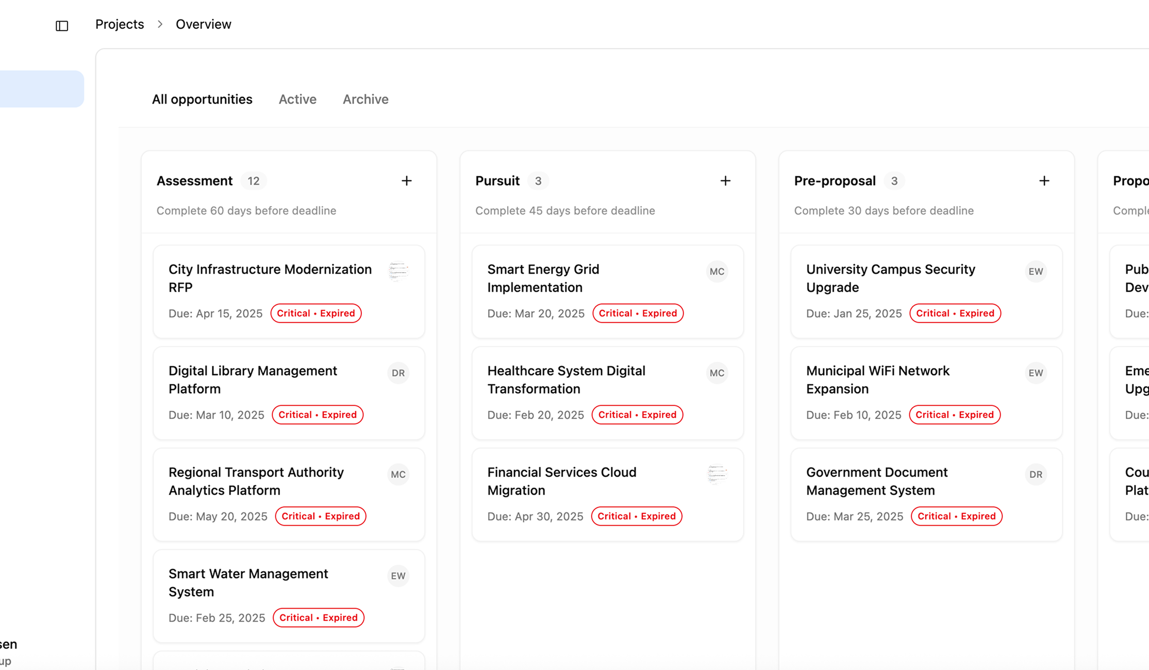Image resolution: width=1149 pixels, height=670 pixels.
Task: Click EW avatar on University Campus Security card
Action: 1035,272
